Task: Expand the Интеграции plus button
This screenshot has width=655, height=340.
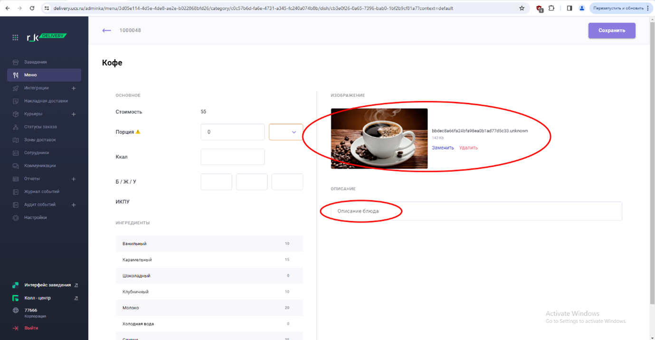Action: tap(74, 88)
